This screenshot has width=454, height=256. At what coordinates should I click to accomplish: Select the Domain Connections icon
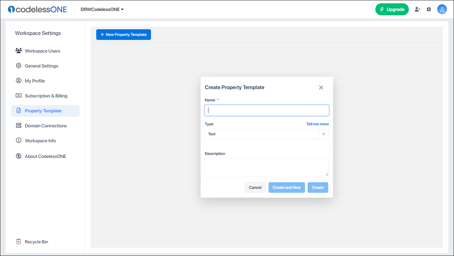tap(19, 125)
